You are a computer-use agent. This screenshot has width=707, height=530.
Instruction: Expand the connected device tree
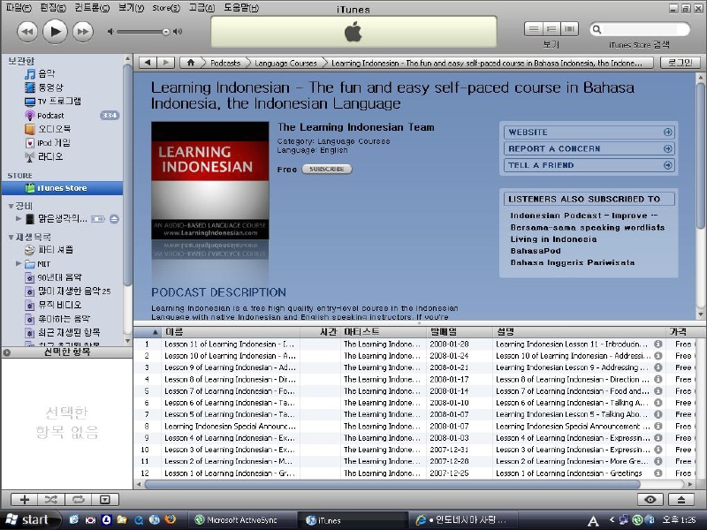click(19, 218)
